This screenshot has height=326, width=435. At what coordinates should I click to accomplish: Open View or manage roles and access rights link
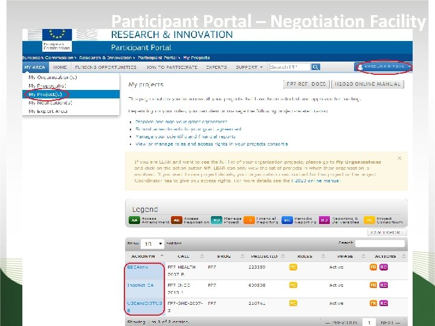(x=211, y=144)
